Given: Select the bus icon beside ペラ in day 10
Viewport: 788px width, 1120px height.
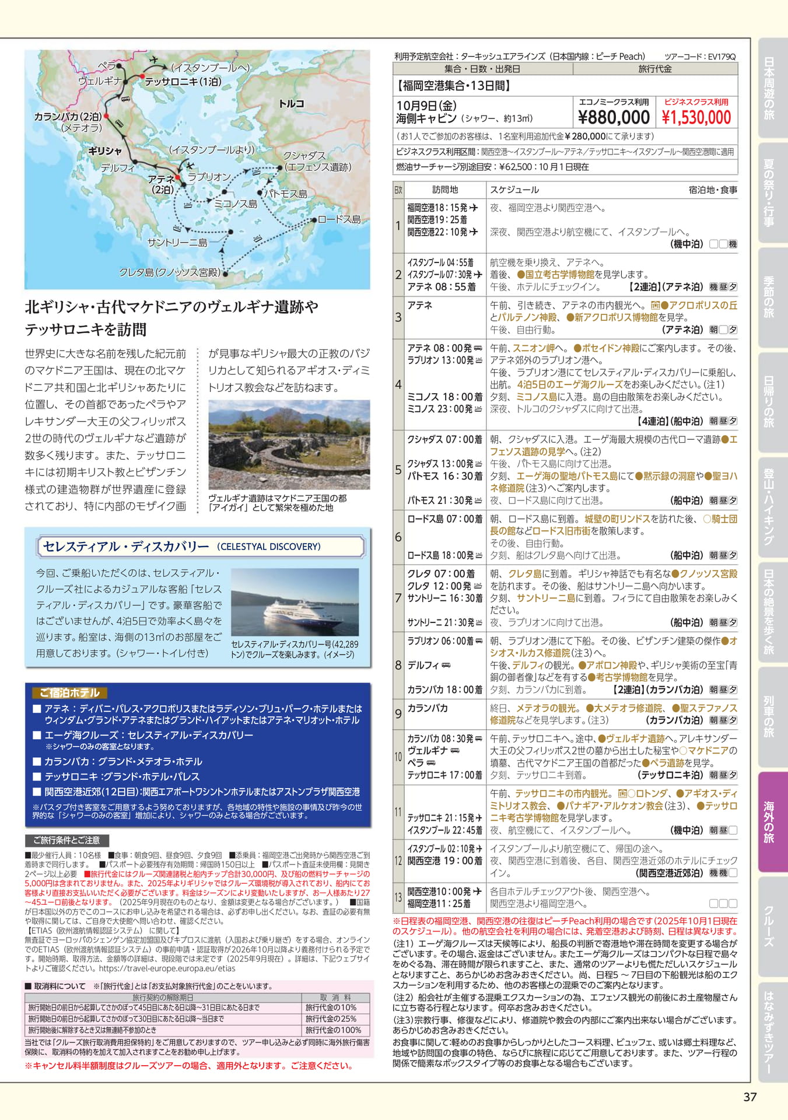Looking at the screenshot, I should (431, 763).
